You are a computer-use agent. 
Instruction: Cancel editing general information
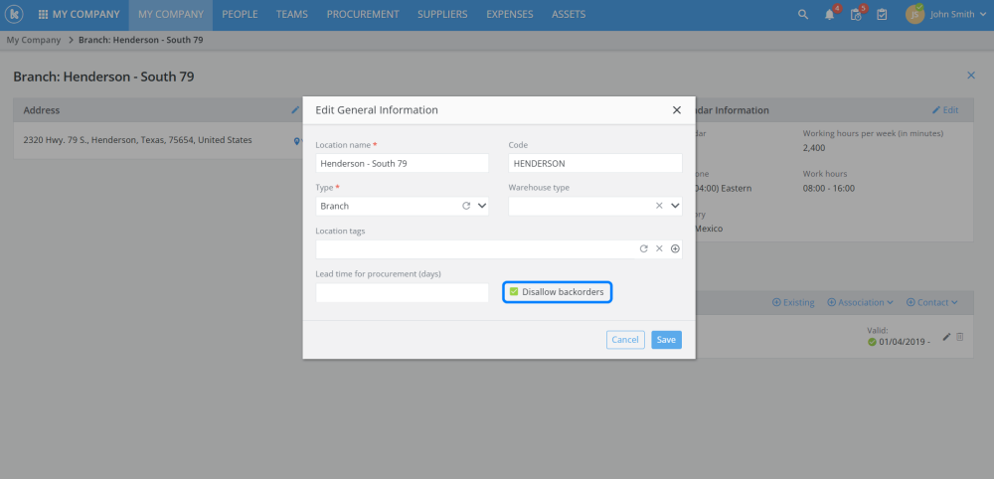tap(625, 340)
